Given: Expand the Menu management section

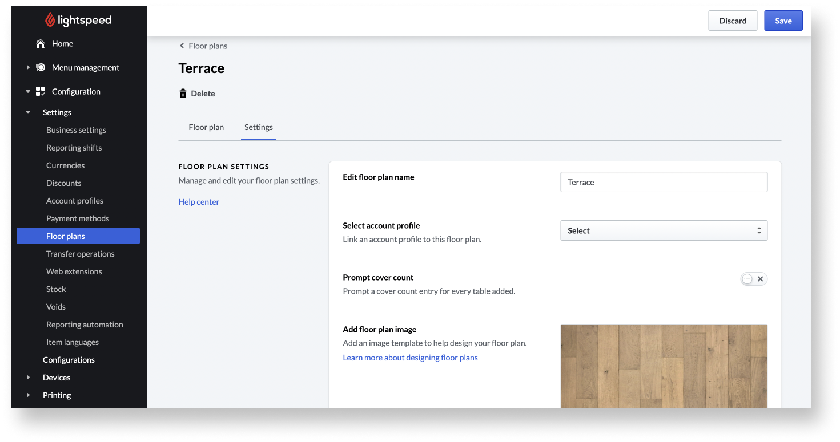Looking at the screenshot, I should coord(28,67).
